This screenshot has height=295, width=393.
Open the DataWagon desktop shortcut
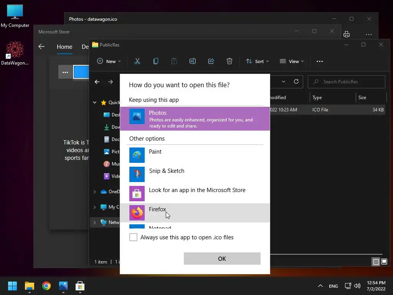(x=15, y=53)
